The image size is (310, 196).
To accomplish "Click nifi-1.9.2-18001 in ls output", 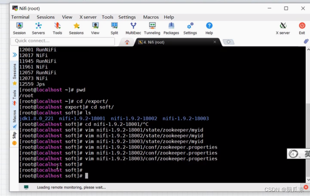I will pyautogui.click(x=82, y=118).
